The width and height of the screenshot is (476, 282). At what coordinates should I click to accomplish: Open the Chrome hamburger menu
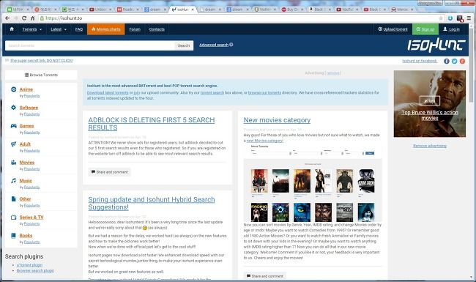point(469,18)
